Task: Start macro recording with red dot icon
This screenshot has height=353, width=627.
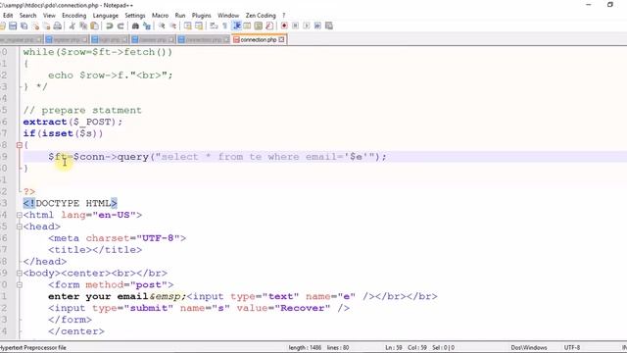Action: pyautogui.click(x=284, y=26)
